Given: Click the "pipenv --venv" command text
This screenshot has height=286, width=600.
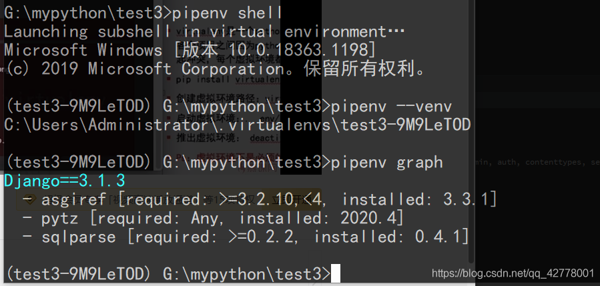Looking at the screenshot, I should (x=392, y=106).
